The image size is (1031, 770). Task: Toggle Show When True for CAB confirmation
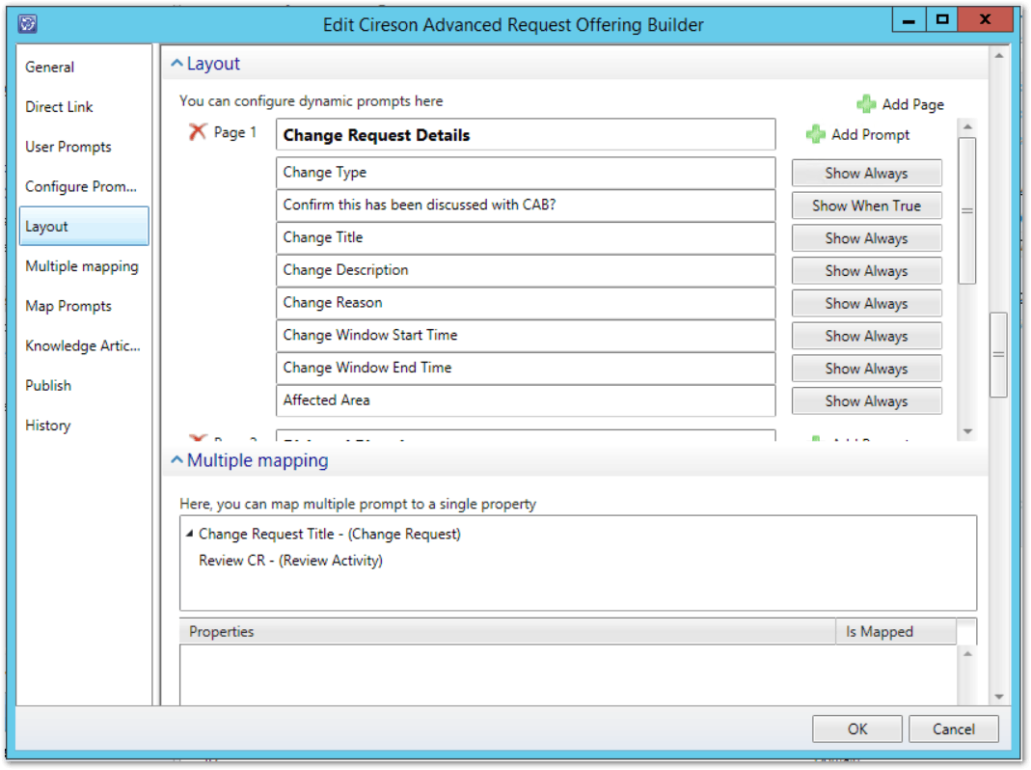click(867, 206)
